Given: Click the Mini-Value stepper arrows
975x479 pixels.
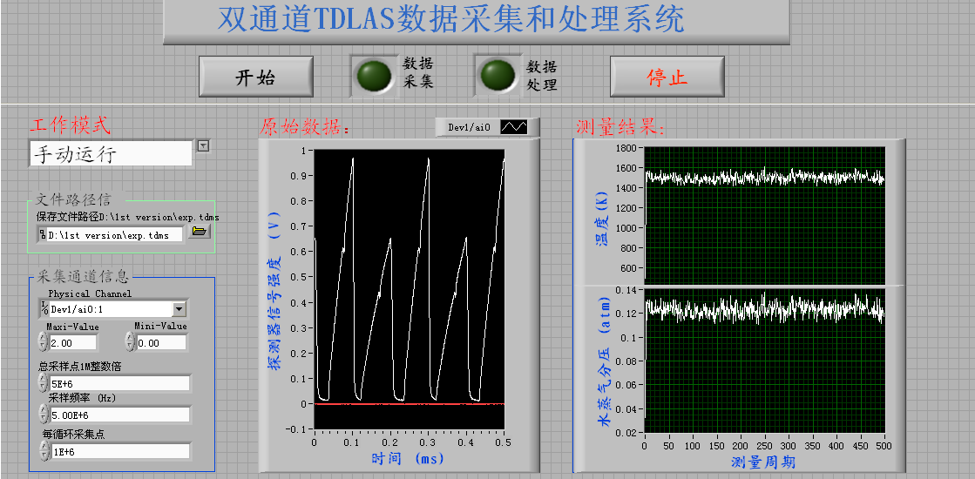Looking at the screenshot, I should [x=131, y=343].
